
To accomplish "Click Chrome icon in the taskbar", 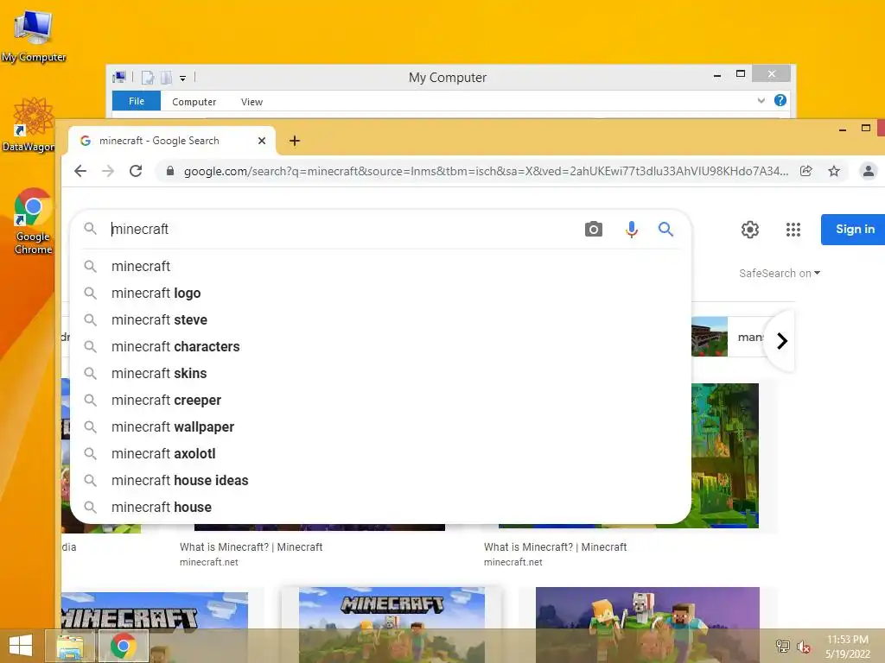I will (123, 646).
